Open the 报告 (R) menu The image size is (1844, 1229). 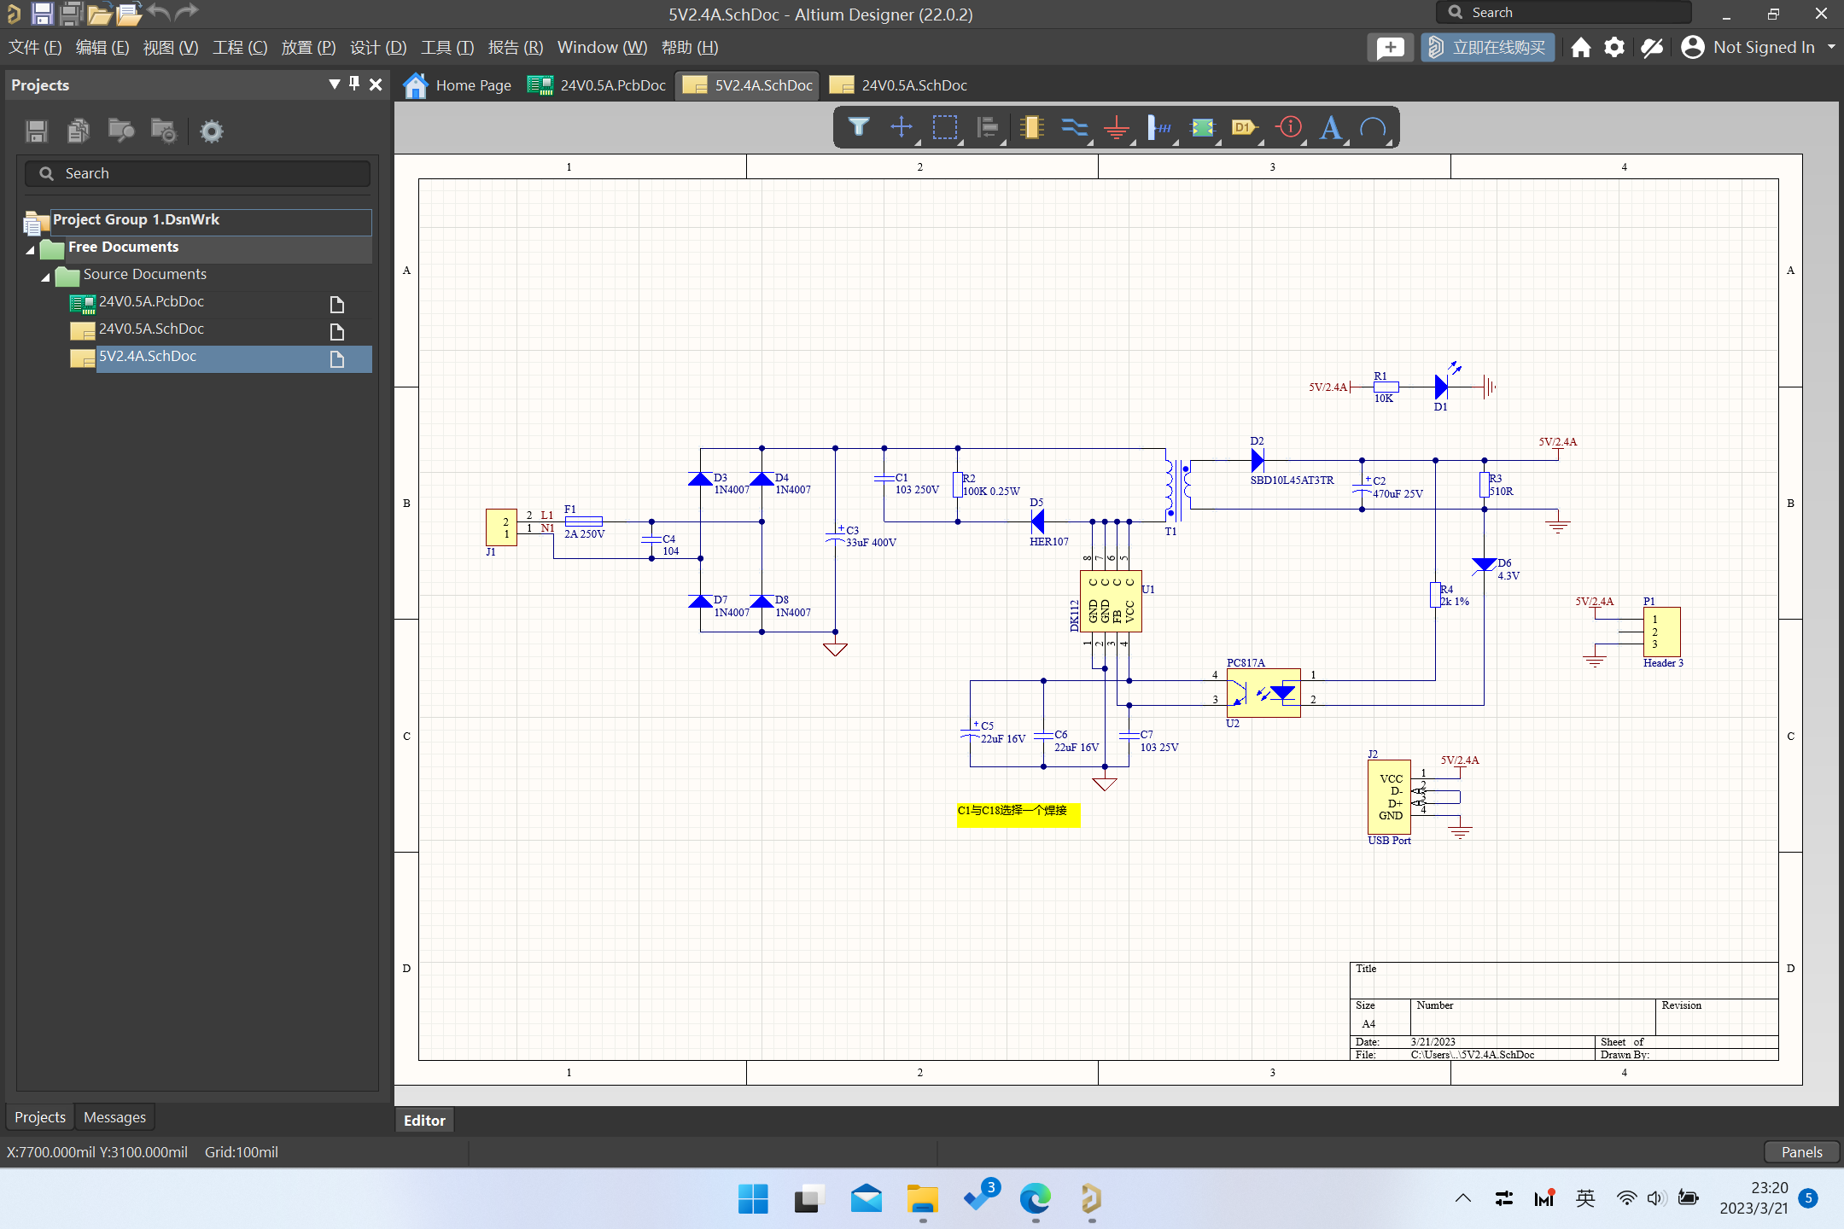click(x=516, y=48)
